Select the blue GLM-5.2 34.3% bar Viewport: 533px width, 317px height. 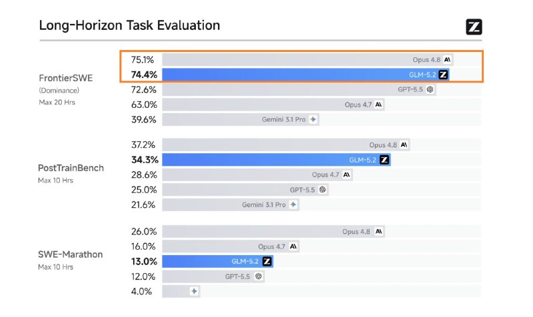[276, 160]
